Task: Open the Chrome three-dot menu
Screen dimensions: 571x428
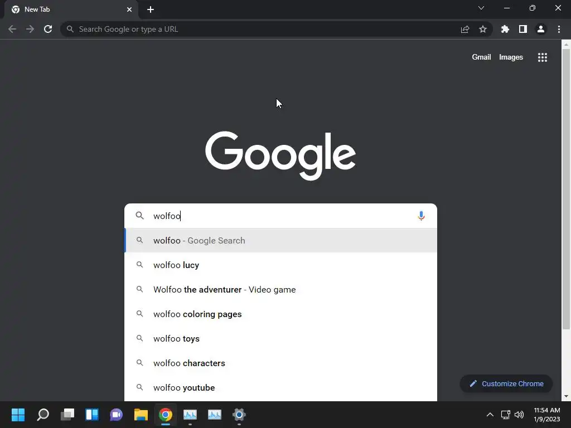Action: point(559,29)
